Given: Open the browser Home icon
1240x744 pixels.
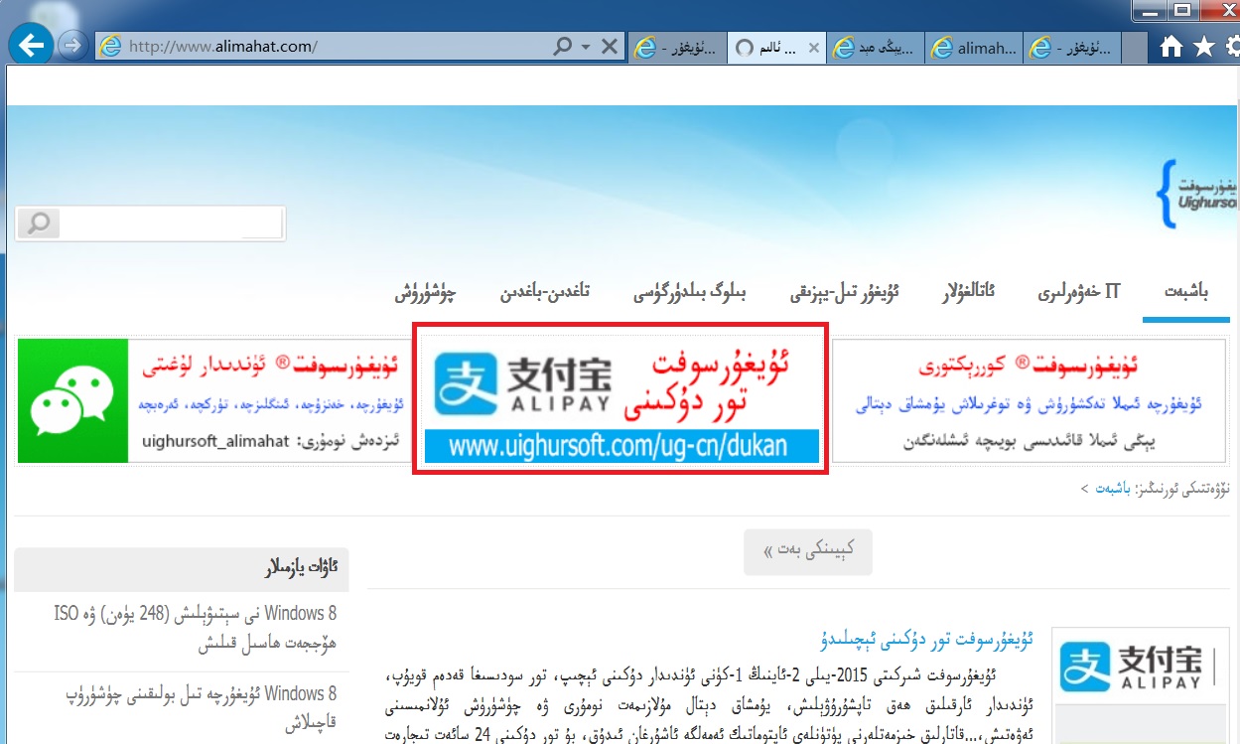Looking at the screenshot, I should 1171,47.
